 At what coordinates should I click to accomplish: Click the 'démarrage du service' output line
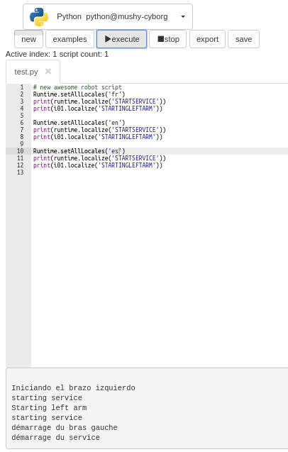tap(55, 438)
